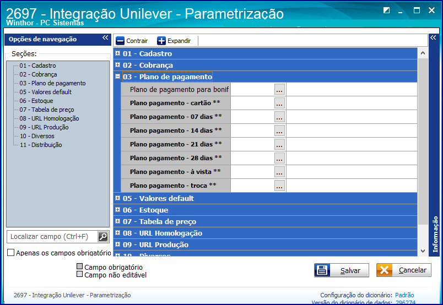
Task: Click scrollbar down arrow in parameters list
Action: [x=423, y=251]
